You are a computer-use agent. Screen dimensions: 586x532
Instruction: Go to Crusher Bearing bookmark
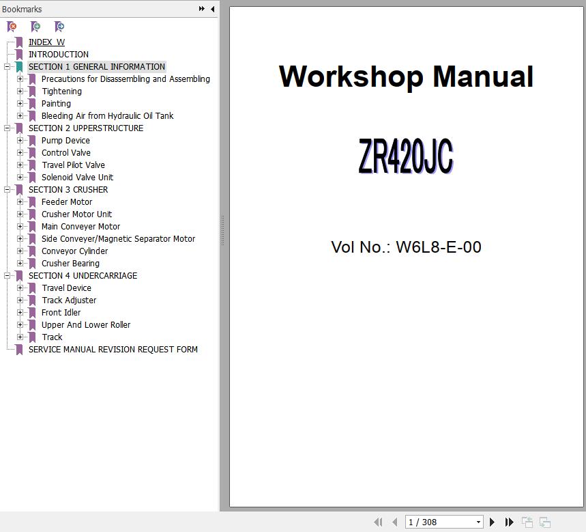[x=71, y=264]
